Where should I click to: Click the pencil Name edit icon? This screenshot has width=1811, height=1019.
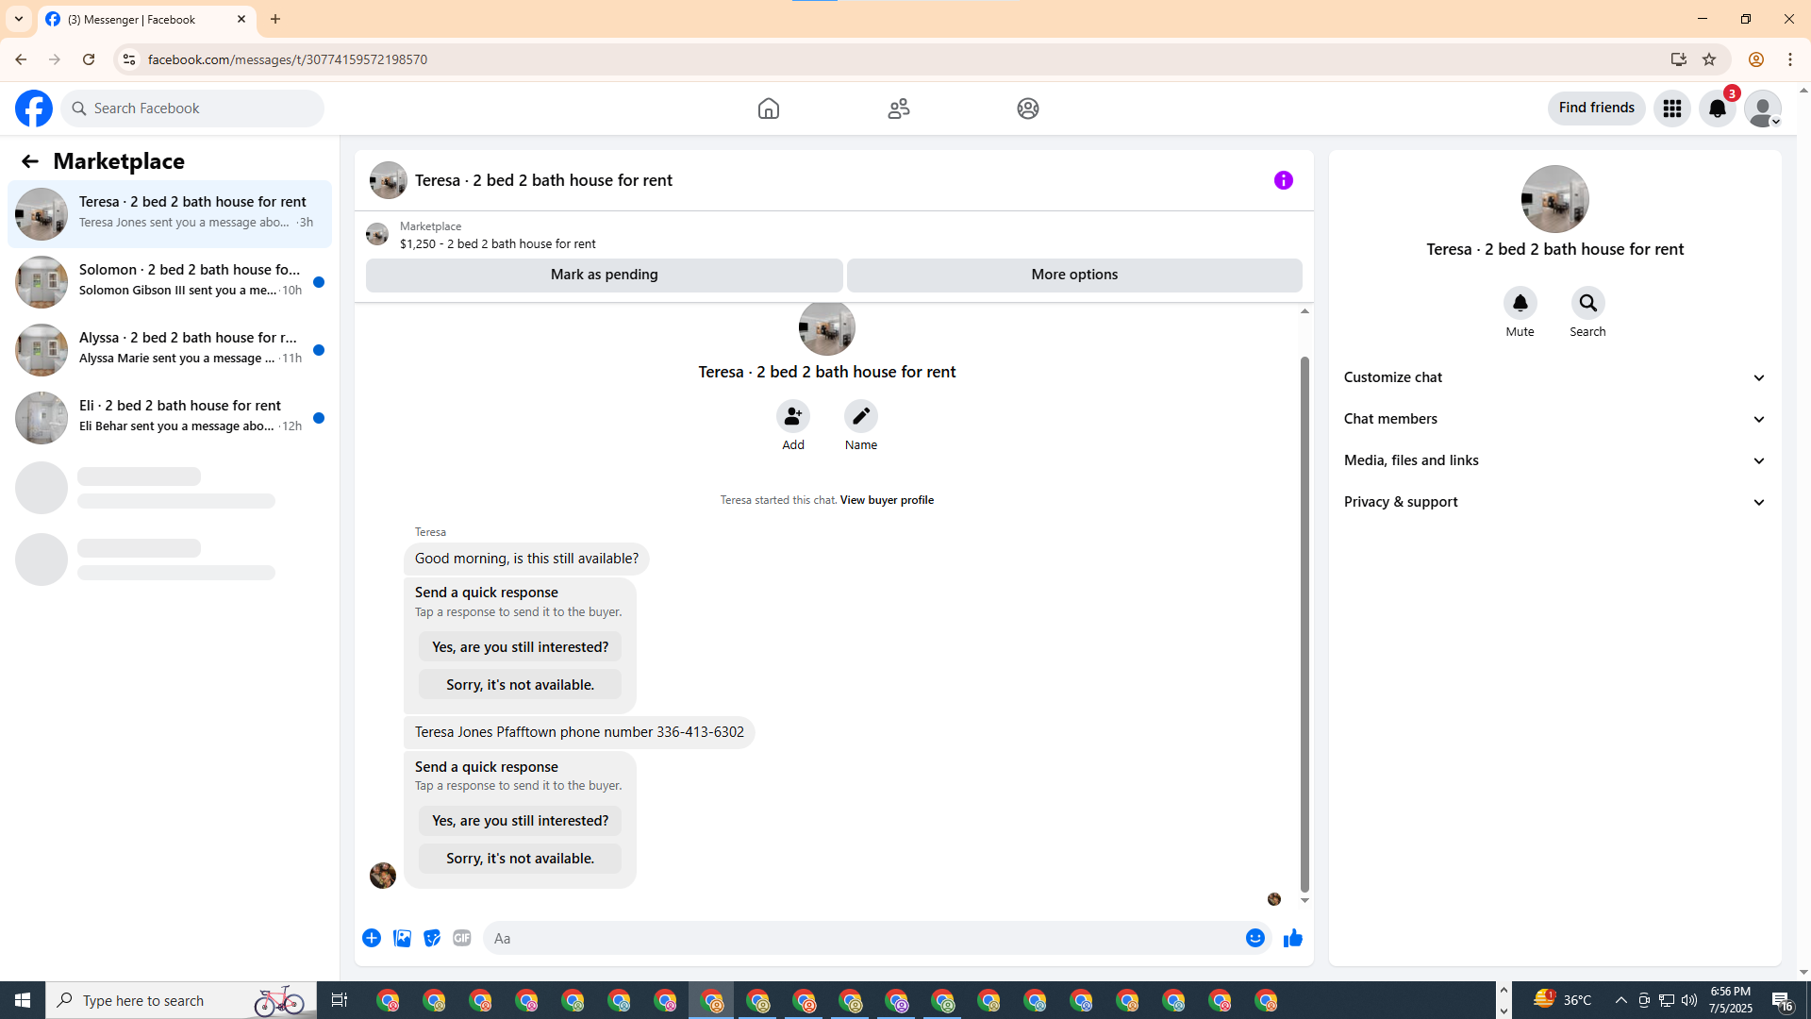860,416
